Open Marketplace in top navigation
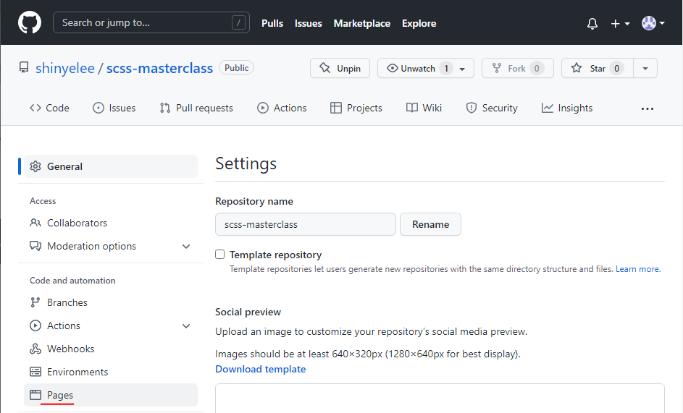683x413 pixels. [x=361, y=23]
